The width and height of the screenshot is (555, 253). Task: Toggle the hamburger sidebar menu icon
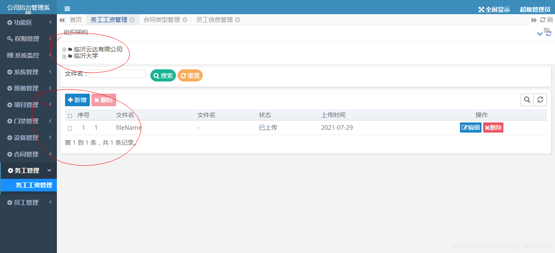pyautogui.click(x=67, y=9)
